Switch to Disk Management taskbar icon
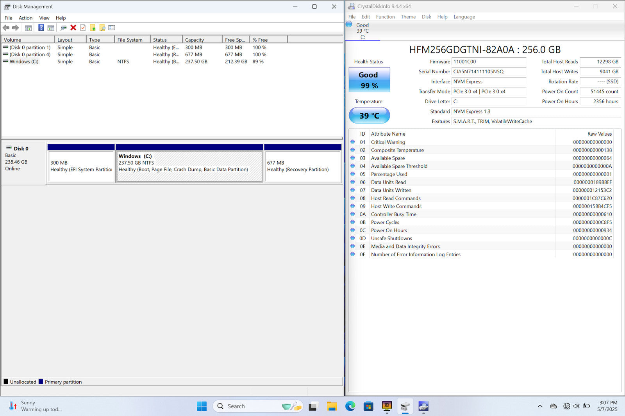The height and width of the screenshot is (416, 625). pyautogui.click(x=405, y=406)
